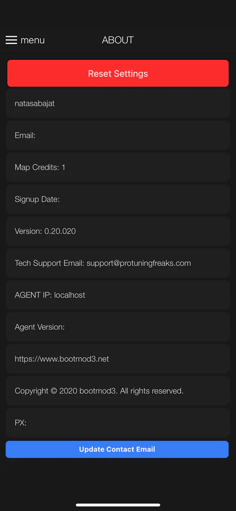Tap the ABOUT page title
This screenshot has height=511, width=236.
tap(118, 40)
